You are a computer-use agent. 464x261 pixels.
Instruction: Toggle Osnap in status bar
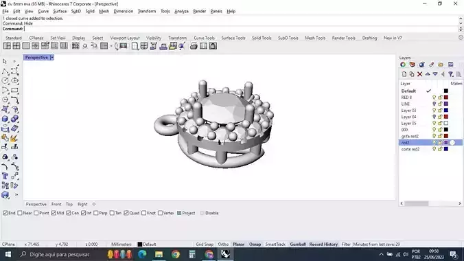pos(255,245)
